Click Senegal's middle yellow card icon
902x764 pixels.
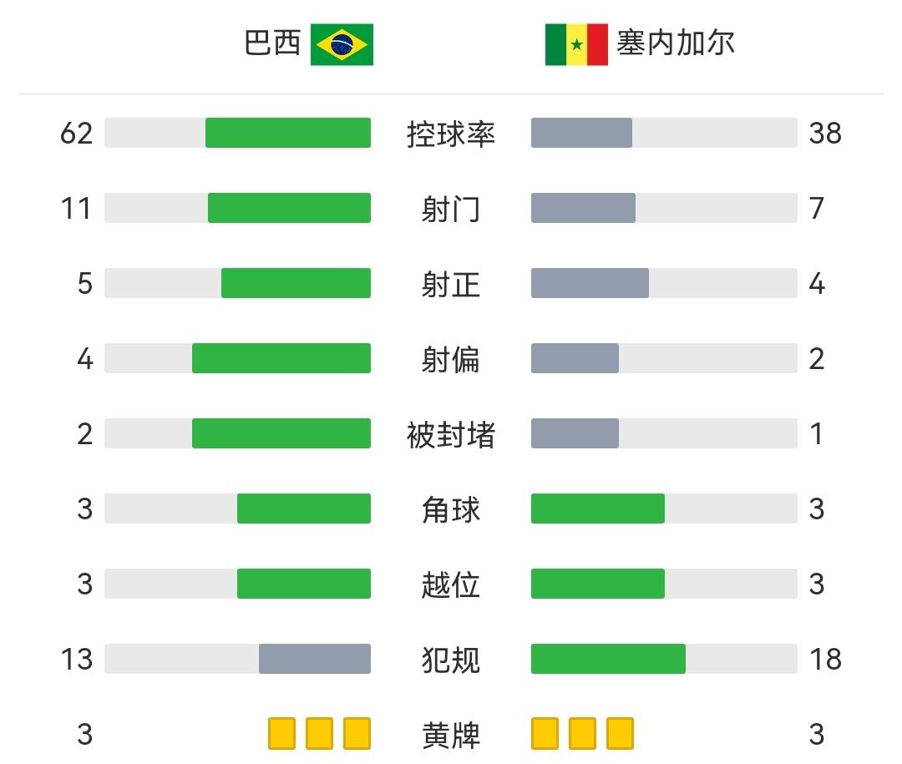[582, 733]
